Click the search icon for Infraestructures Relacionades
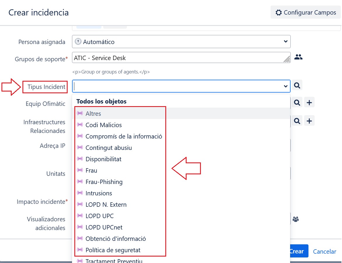Viewport: 342px width, 263px height. tap(297, 121)
